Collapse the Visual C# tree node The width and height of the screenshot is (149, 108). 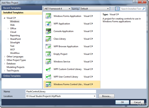coord(5,18)
